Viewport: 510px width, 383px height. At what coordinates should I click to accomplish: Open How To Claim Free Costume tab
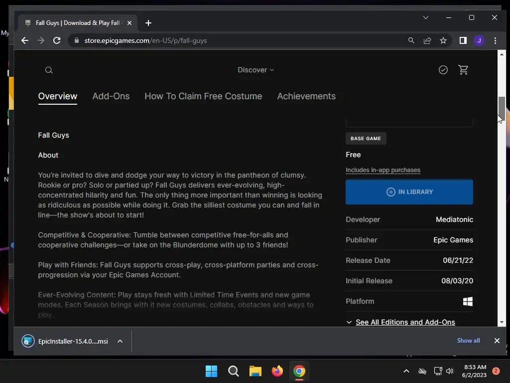point(203,96)
